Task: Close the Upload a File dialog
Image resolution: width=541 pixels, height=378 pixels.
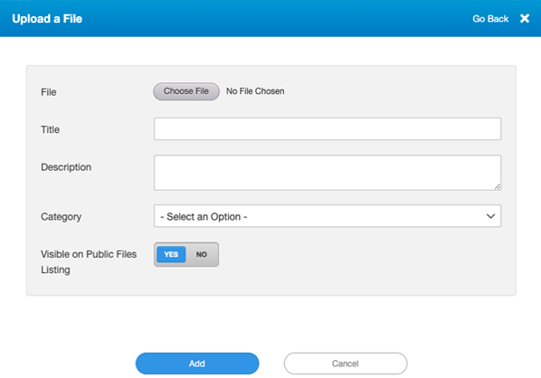Action: pos(525,18)
